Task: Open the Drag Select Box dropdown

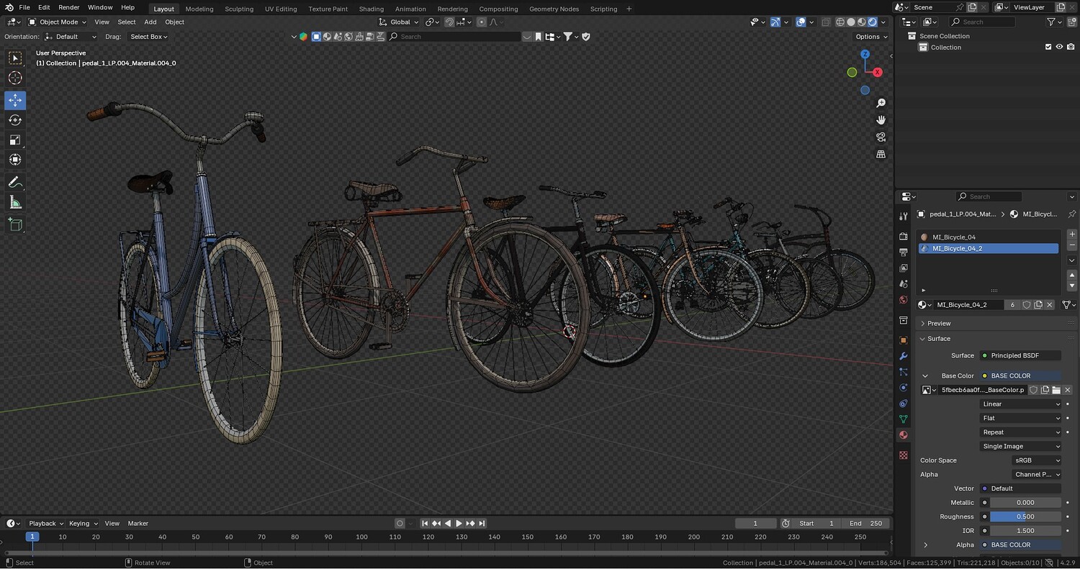Action: pyautogui.click(x=148, y=37)
